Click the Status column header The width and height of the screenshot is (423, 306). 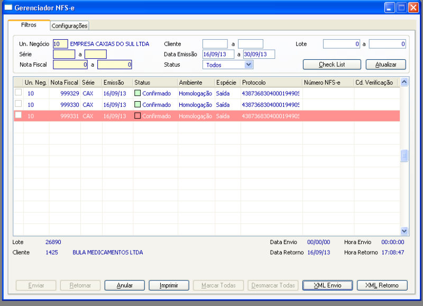pyautogui.click(x=155, y=83)
